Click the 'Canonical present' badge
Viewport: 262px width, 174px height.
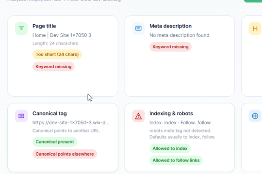[55, 142]
